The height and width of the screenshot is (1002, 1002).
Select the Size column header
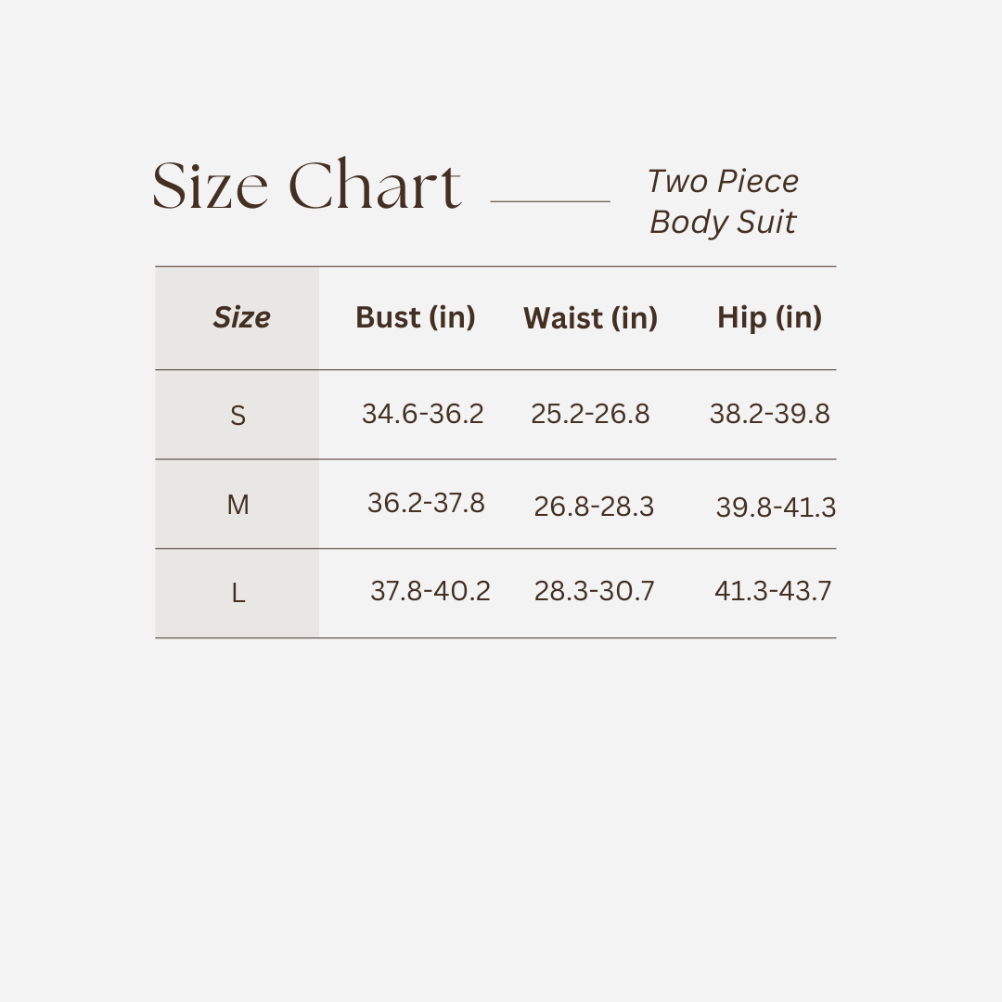(241, 317)
